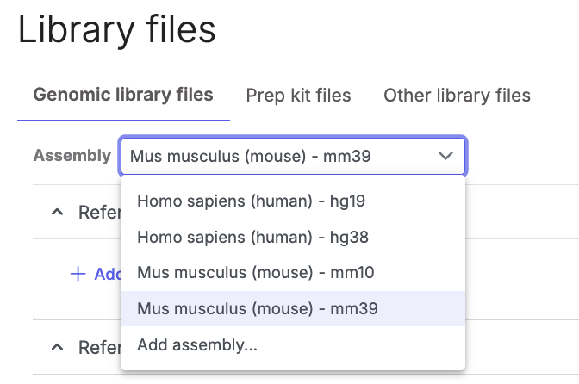Click the blue underline beneath the active tab
This screenshot has width=579, height=384.
tap(123, 120)
